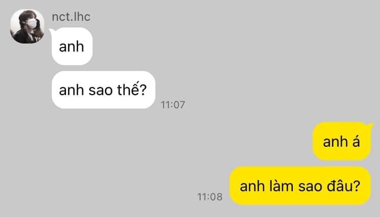Select the yellow "anh á" bubble
380x217 pixels.
[341, 141]
